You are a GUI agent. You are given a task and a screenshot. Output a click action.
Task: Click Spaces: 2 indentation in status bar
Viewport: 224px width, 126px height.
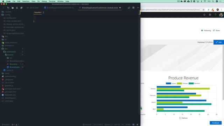point(108,125)
